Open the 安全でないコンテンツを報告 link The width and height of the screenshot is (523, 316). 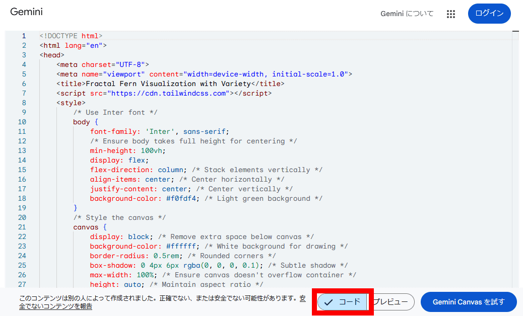tap(55, 306)
